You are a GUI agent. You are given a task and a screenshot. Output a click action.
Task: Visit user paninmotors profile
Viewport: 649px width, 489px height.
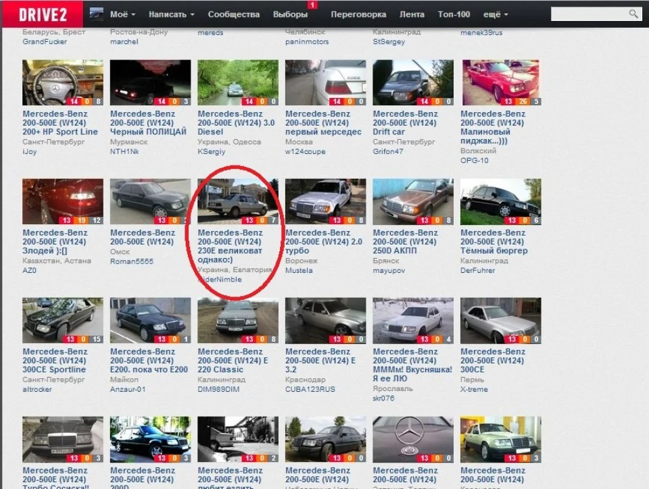coord(307,42)
